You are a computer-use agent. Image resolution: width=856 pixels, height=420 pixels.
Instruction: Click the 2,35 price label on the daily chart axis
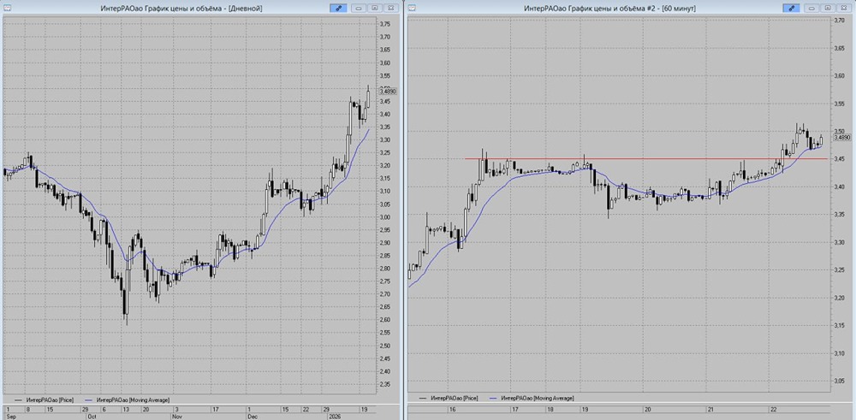click(x=384, y=384)
